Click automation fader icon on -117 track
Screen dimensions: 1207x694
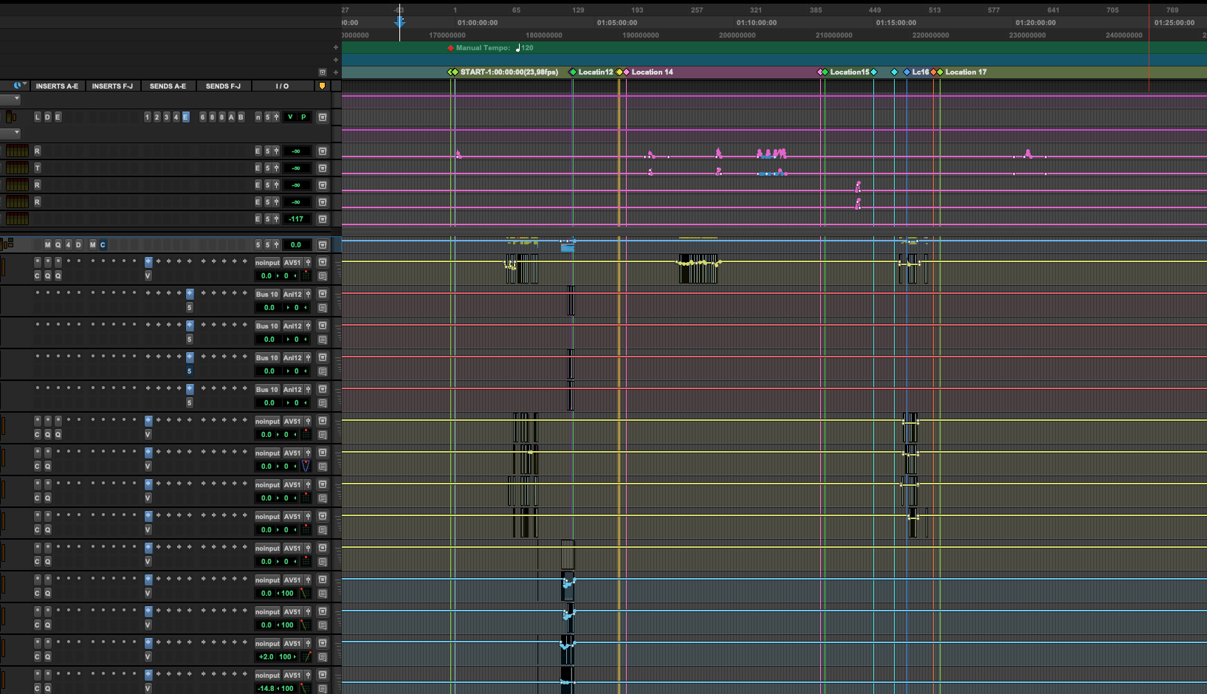[x=276, y=219]
